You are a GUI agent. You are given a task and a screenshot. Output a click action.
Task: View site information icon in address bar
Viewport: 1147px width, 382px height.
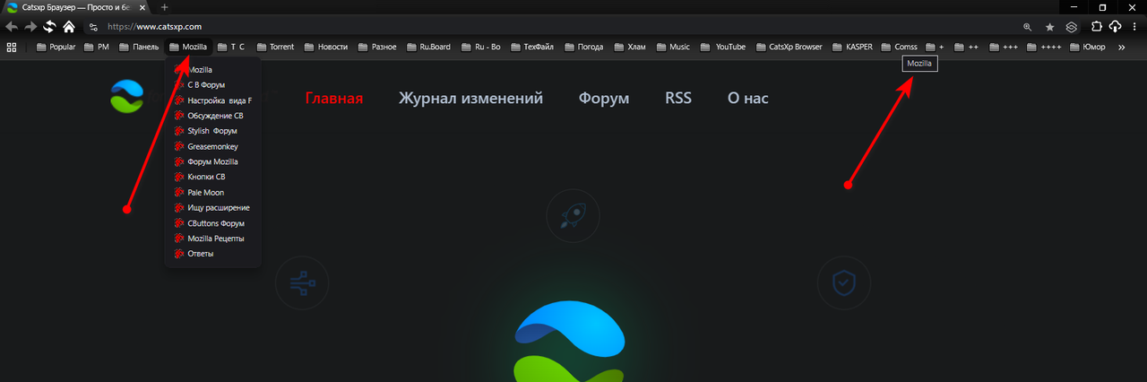click(94, 27)
